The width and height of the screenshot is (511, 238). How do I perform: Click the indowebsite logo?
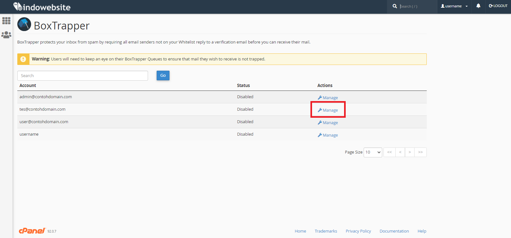(42, 7)
